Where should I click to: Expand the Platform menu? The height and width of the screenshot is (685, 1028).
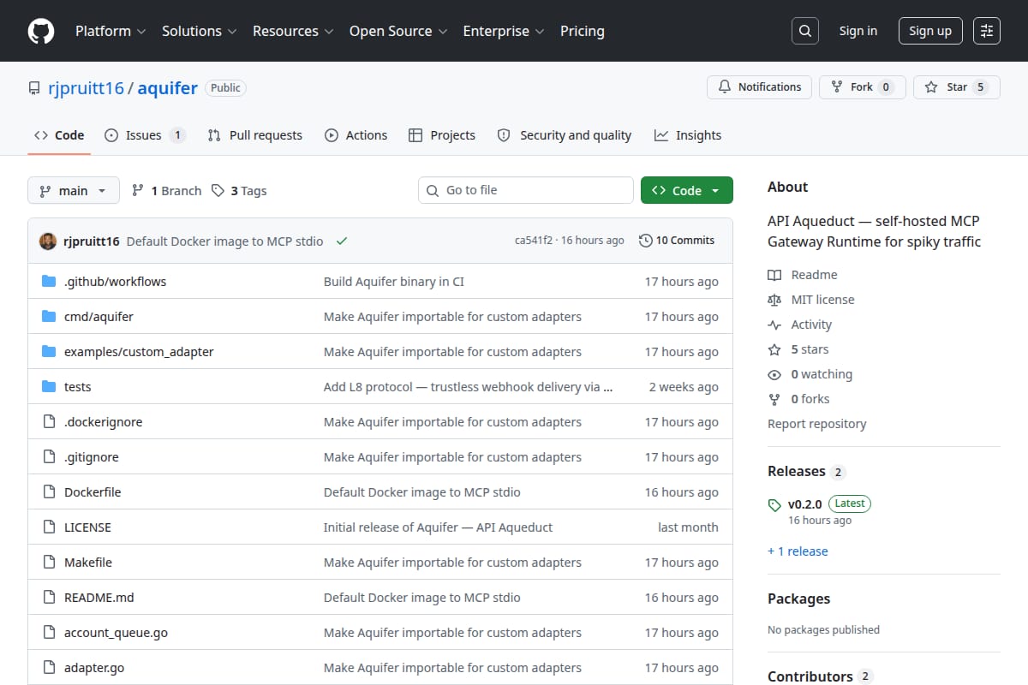pos(111,31)
